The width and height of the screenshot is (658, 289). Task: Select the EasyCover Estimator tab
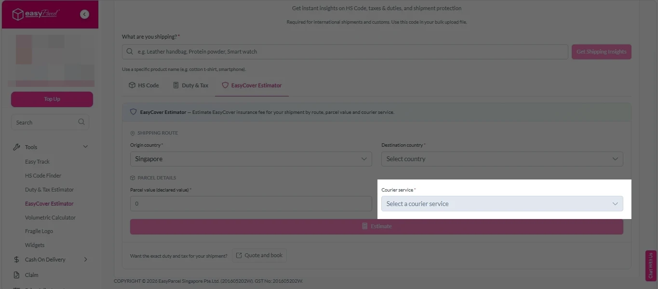tap(252, 85)
